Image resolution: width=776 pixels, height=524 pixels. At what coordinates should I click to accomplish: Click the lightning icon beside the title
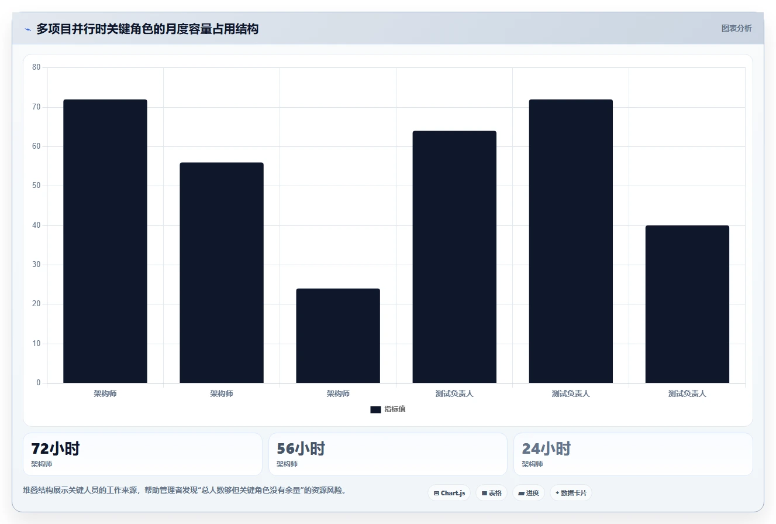point(28,29)
